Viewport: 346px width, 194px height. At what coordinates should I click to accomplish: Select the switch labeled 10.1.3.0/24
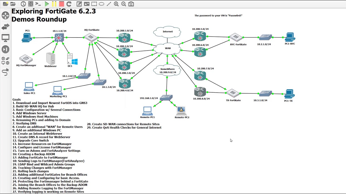[100, 82]
